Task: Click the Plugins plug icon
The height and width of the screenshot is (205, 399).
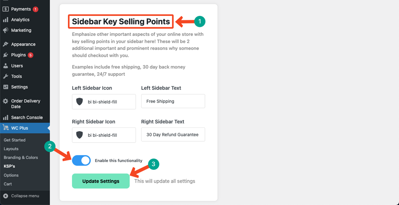Action: click(6, 55)
